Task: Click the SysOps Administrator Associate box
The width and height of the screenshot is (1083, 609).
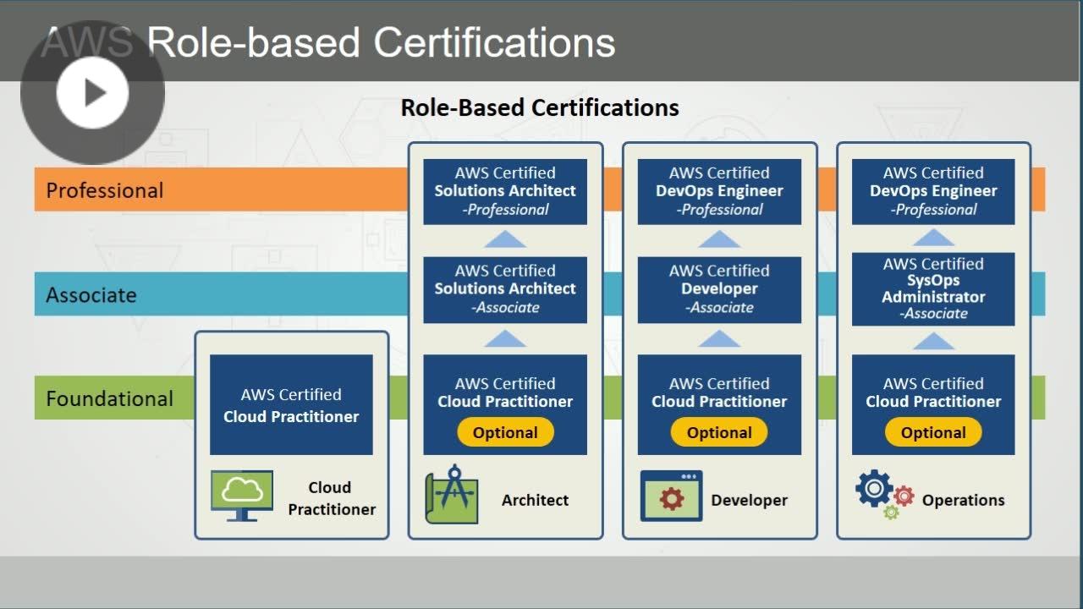Action: pyautogui.click(x=933, y=288)
